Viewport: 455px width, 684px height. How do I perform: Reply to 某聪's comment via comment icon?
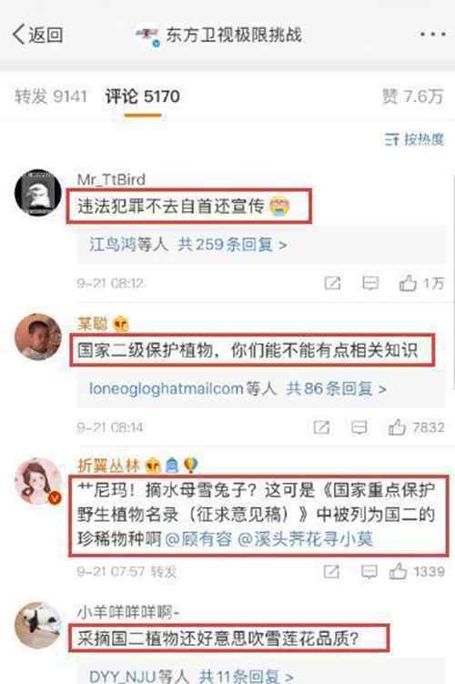click(359, 427)
